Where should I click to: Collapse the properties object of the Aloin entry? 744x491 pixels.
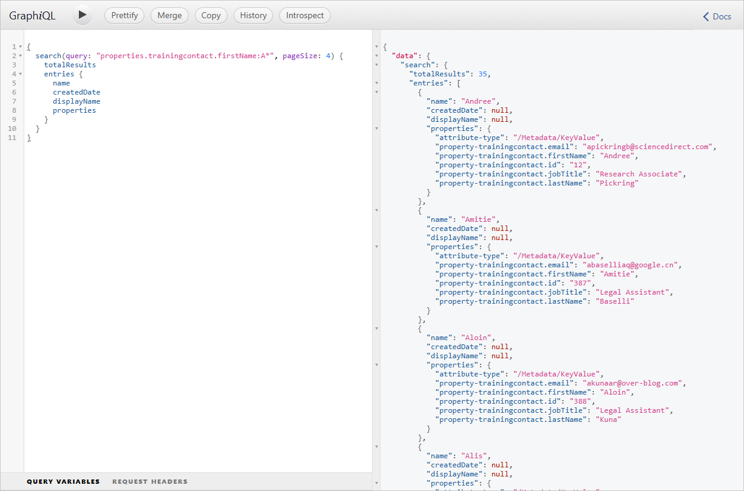pyautogui.click(x=376, y=365)
